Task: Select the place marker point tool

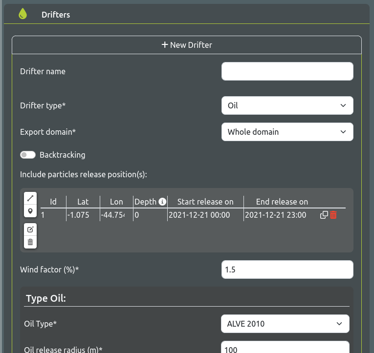Action: [x=30, y=211]
